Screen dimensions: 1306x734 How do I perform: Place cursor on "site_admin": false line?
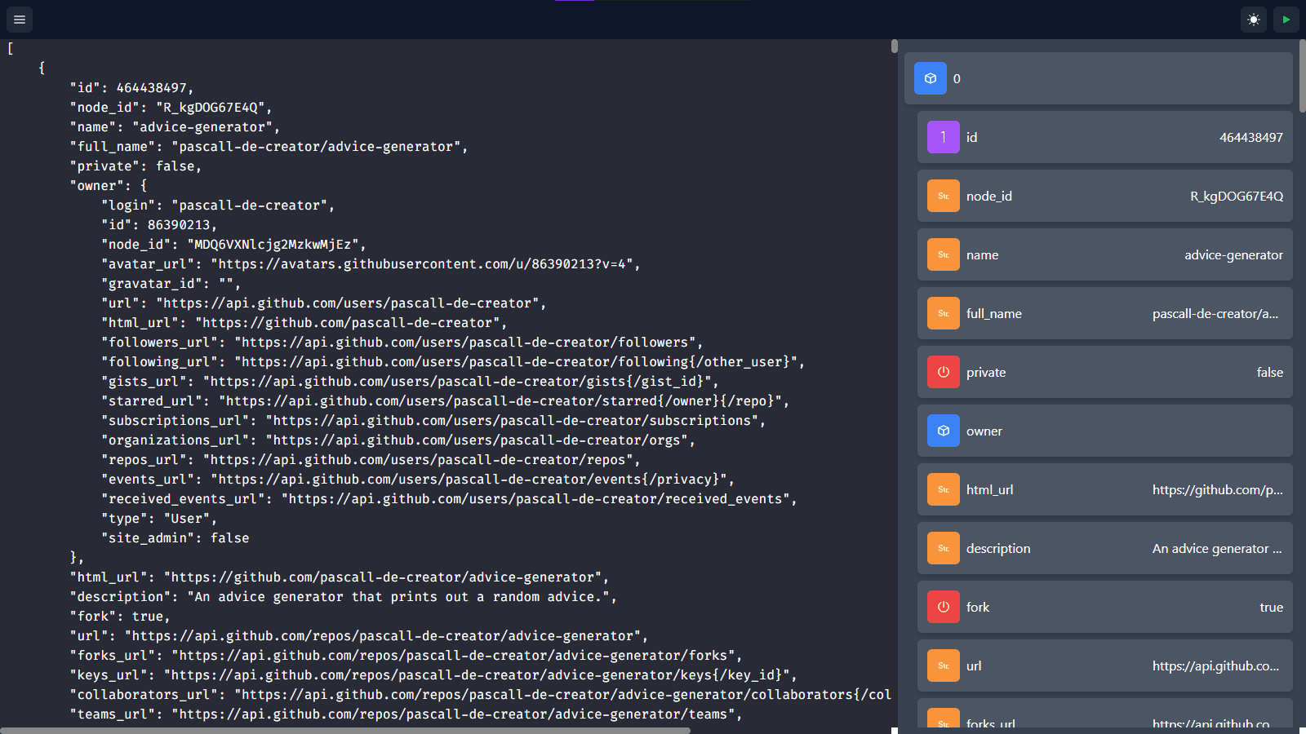click(x=175, y=537)
